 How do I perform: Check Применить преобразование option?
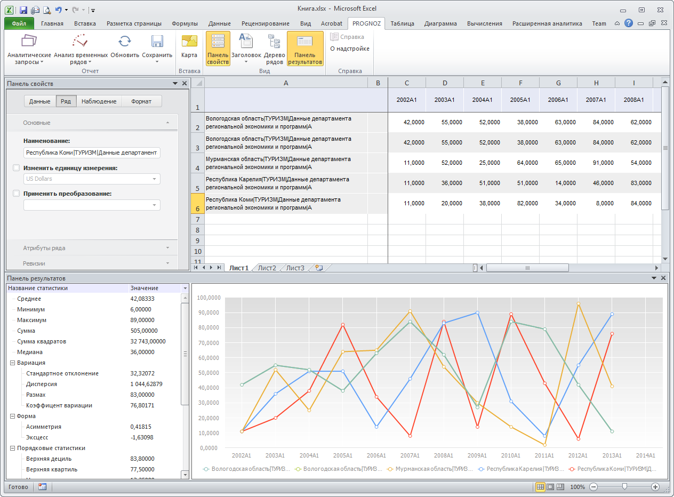[17, 194]
